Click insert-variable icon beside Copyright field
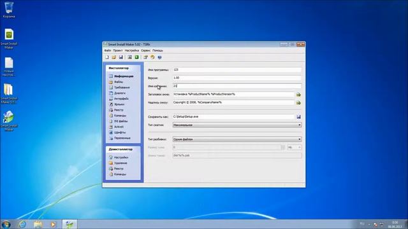Viewport: 408px width, 229px height. tap(299, 103)
